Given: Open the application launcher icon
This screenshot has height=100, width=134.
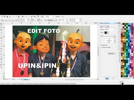Looking at the screenshot, I should (x=38, y=17).
